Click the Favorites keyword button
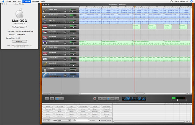 coord(48,109)
